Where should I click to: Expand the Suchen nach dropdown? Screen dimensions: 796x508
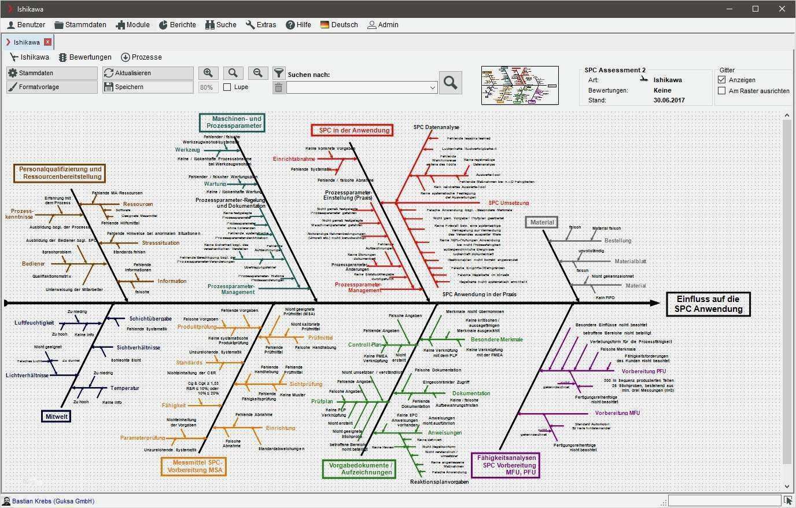[432, 88]
